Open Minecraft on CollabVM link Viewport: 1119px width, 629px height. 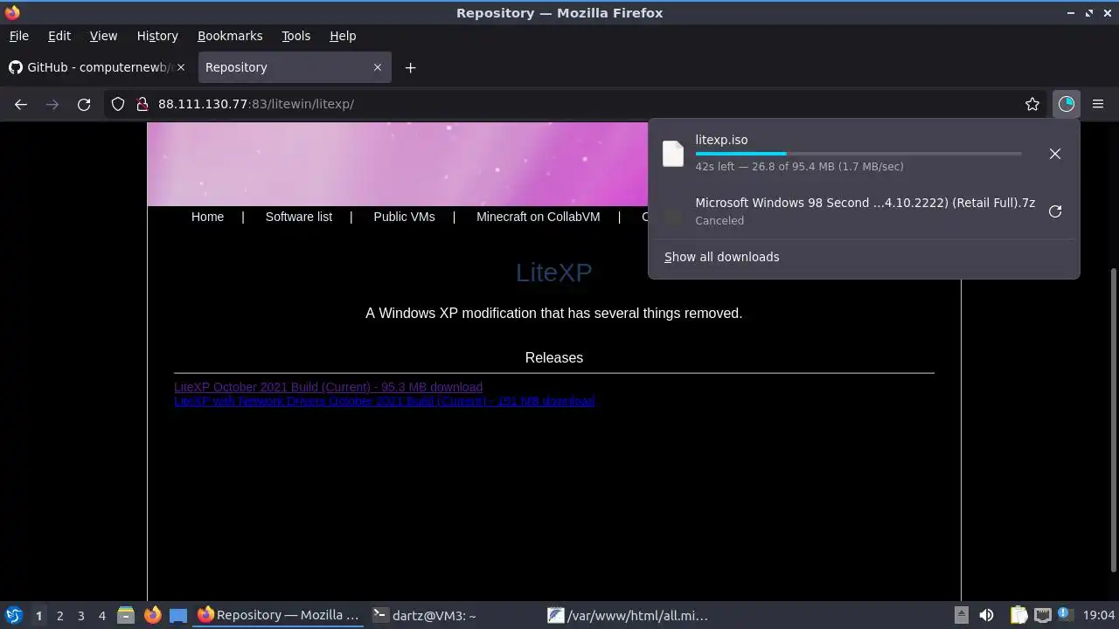coord(538,217)
